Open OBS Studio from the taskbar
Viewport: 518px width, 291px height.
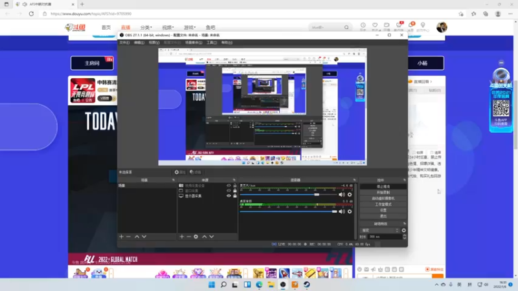[x=283, y=285]
